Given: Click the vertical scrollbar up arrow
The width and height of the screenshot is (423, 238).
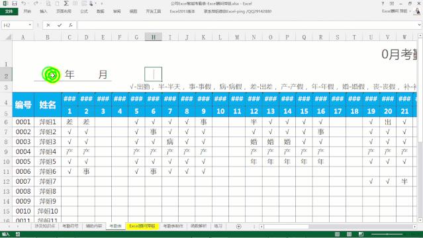Looking at the screenshot, I should 420,36.
